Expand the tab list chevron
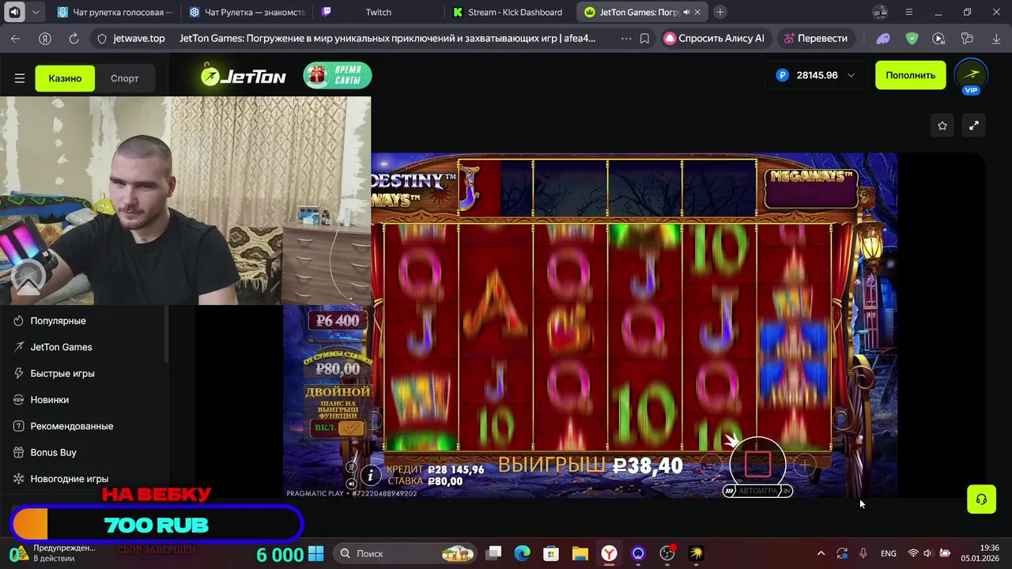This screenshot has height=569, width=1012. coord(36,12)
